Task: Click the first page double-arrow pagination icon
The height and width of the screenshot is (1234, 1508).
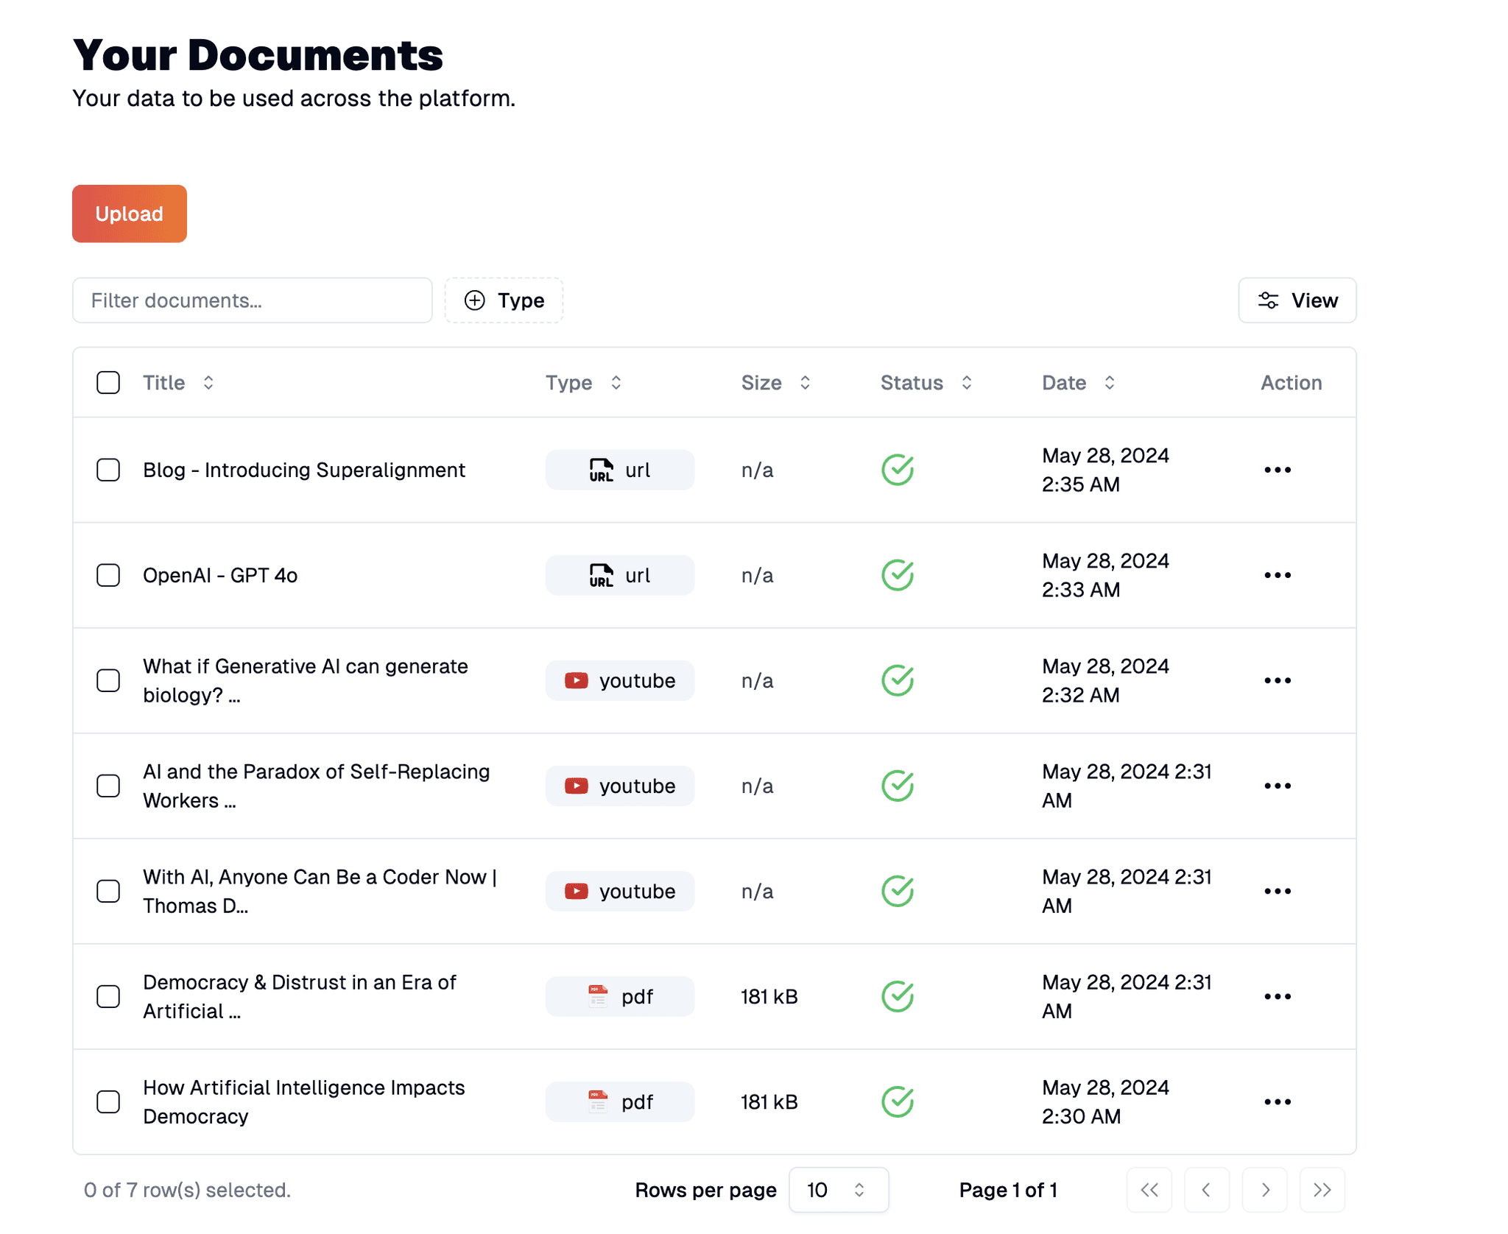Action: [x=1149, y=1190]
